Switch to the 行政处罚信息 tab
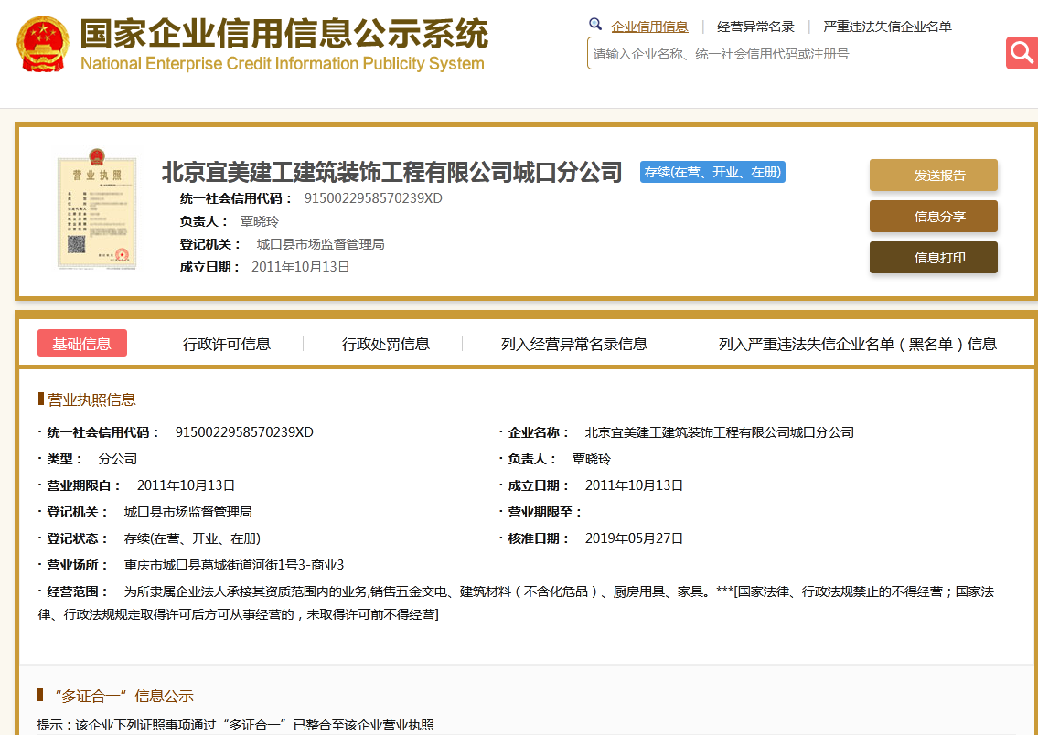Screen dimensions: 1038x735 pos(385,344)
